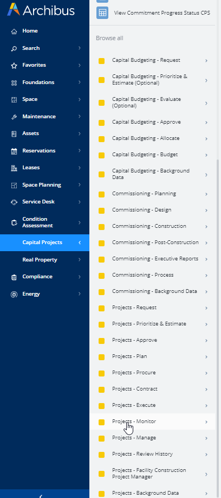Click the Service Desk headset icon
This screenshot has width=221, height=498.
pos(14,202)
